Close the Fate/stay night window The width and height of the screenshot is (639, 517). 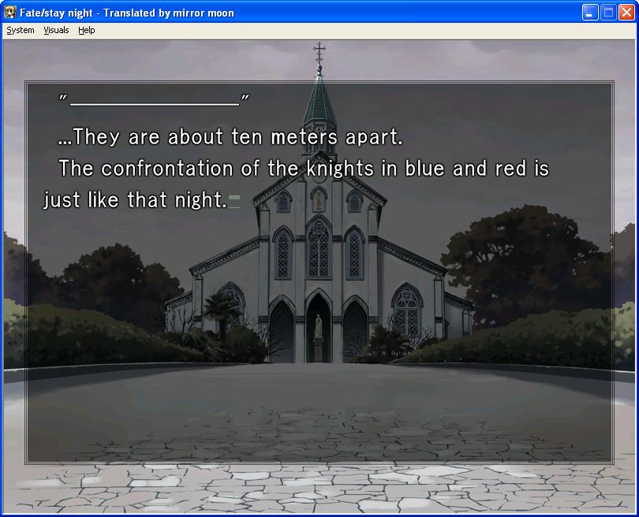click(x=626, y=13)
